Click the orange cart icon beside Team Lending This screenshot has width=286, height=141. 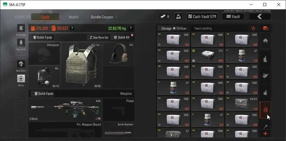(x=253, y=28)
